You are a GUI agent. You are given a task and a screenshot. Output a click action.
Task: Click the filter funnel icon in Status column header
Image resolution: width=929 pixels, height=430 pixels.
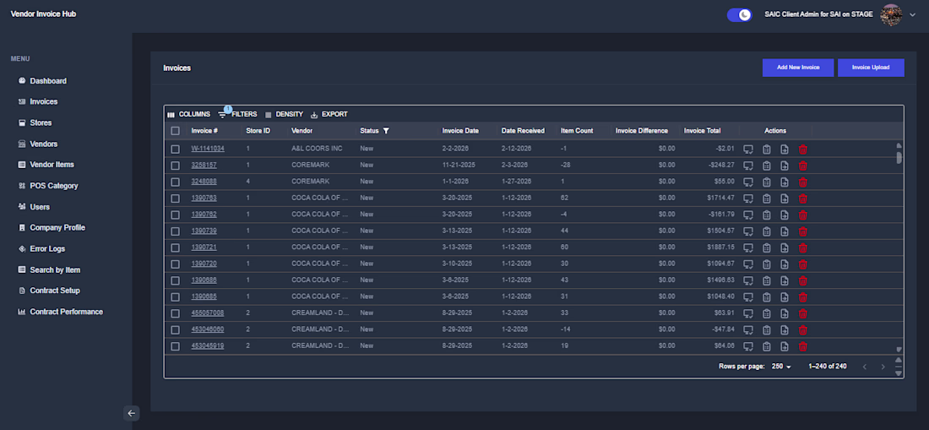click(x=386, y=131)
